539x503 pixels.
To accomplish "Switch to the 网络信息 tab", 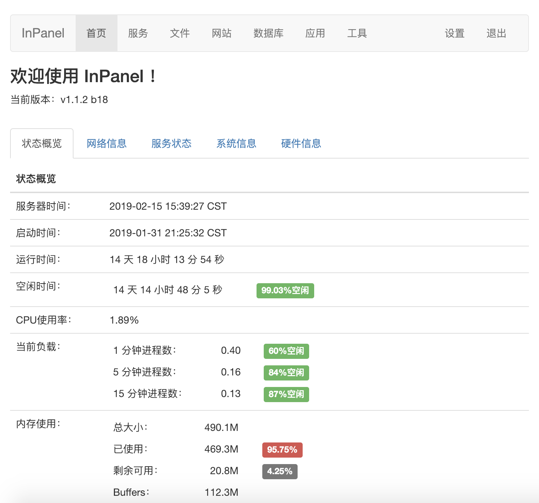I will (107, 143).
